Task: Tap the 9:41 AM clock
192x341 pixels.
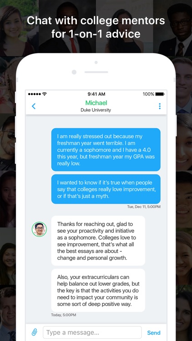Action: pos(96,94)
